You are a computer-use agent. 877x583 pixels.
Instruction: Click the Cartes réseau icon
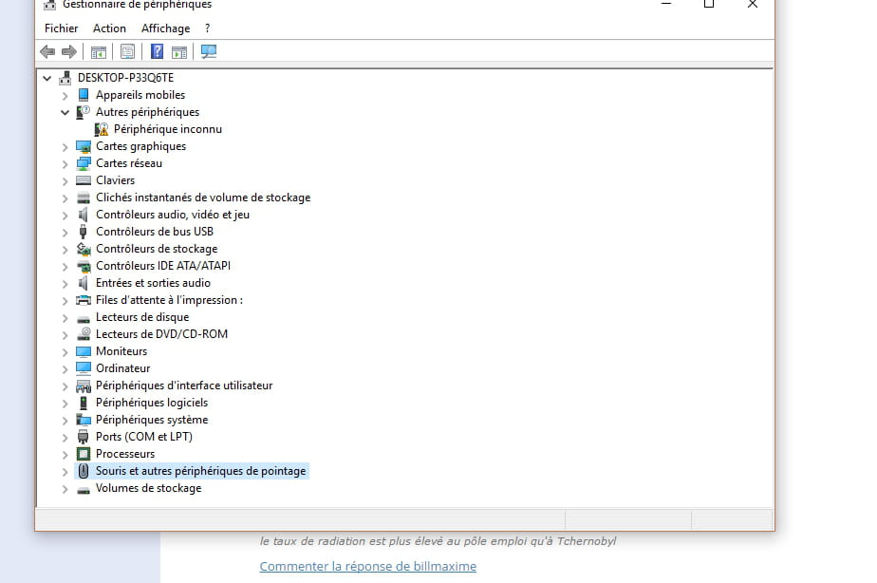[x=84, y=163]
